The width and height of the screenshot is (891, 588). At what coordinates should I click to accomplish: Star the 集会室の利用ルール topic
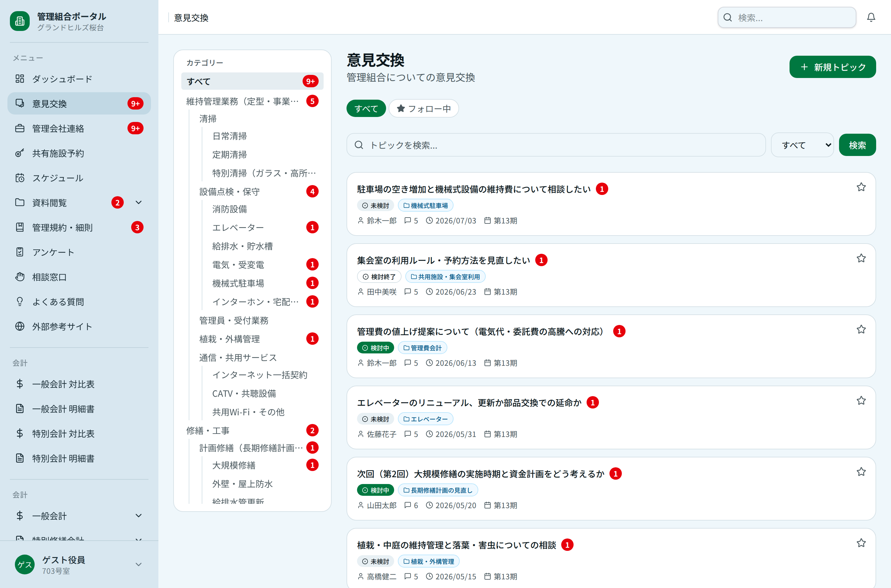[x=861, y=258]
